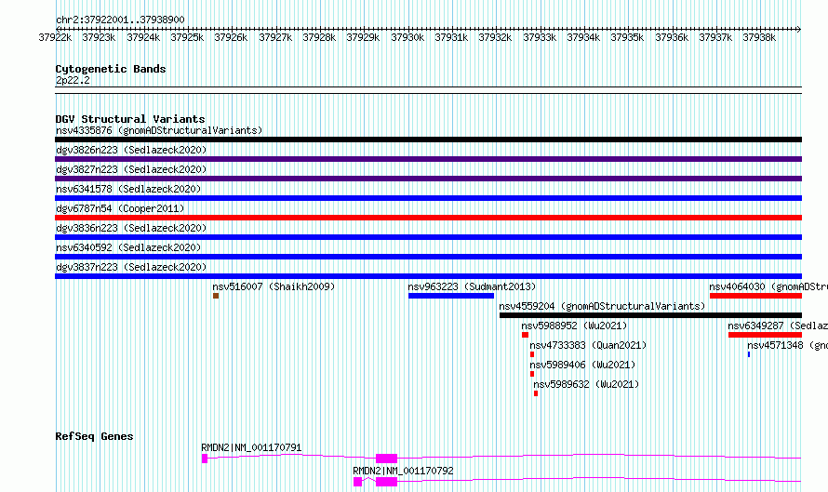Click the DGV Structural Variants track heading
Viewport: 828px width, 492px height.
[130, 119]
